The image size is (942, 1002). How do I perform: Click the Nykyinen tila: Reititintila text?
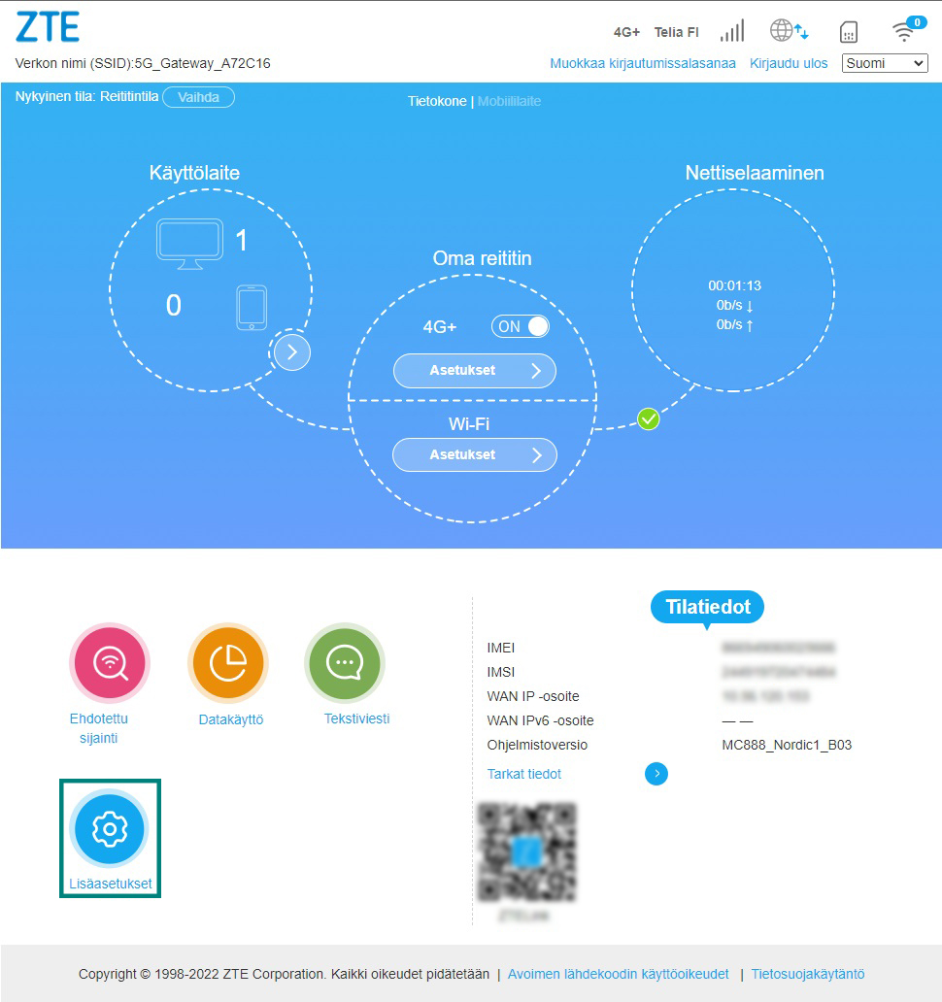pos(86,96)
